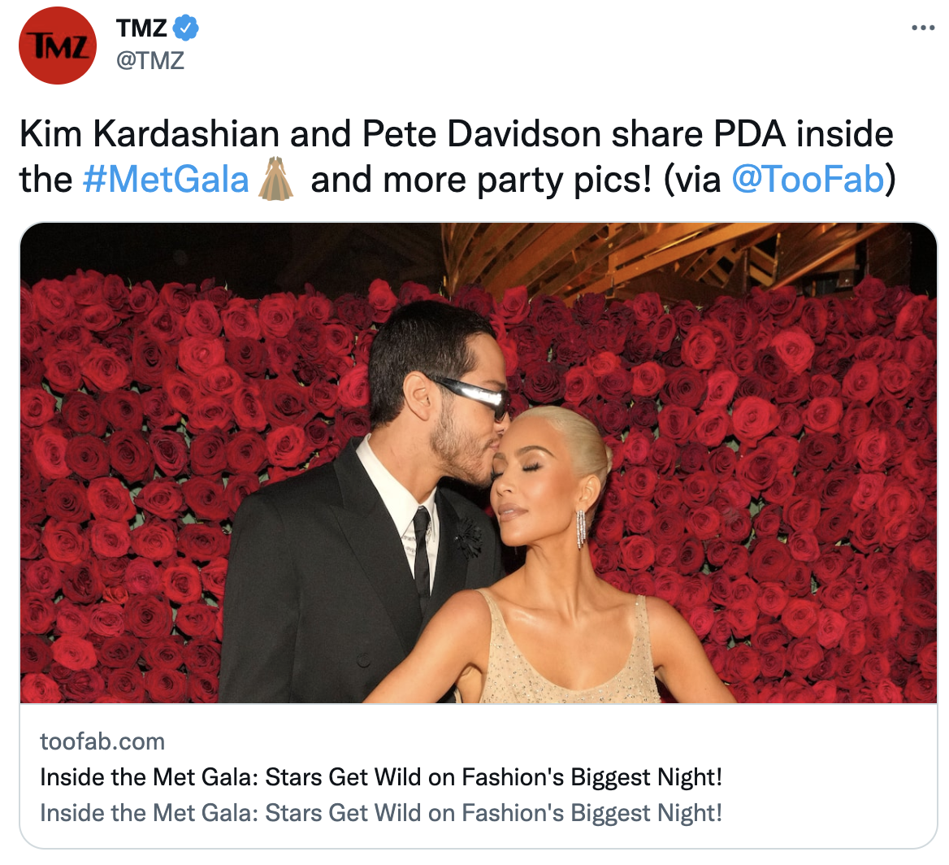Viewport: 949px width, 865px height.
Task: Visit the @TooFab mention link
Action: point(808,180)
